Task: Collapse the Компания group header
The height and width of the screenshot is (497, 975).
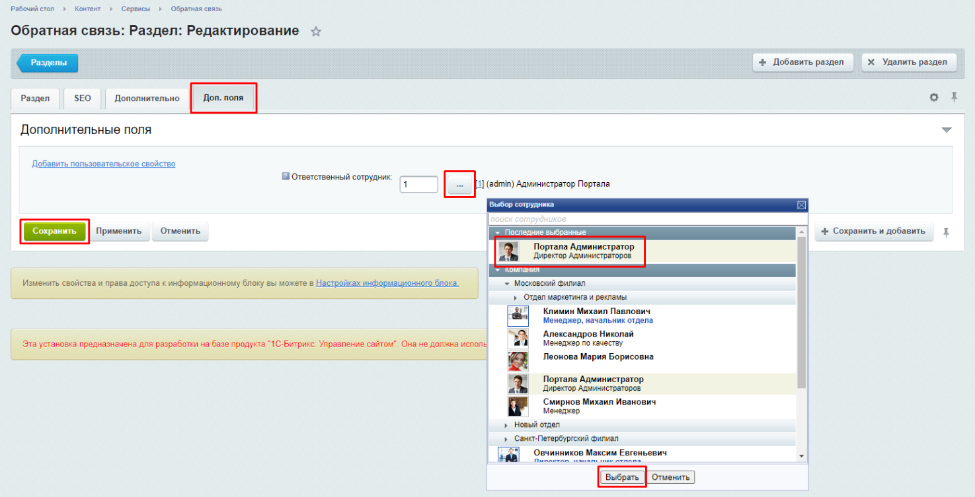Action: (x=497, y=270)
